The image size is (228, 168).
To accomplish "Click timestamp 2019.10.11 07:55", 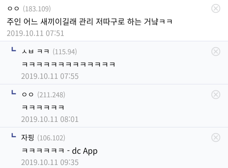I will (50, 76).
